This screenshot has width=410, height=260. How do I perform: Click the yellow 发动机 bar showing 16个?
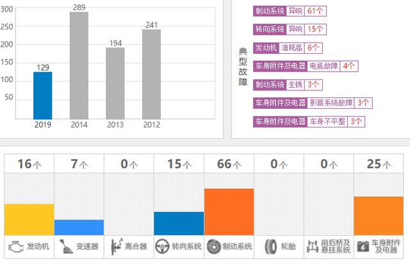[29, 220]
